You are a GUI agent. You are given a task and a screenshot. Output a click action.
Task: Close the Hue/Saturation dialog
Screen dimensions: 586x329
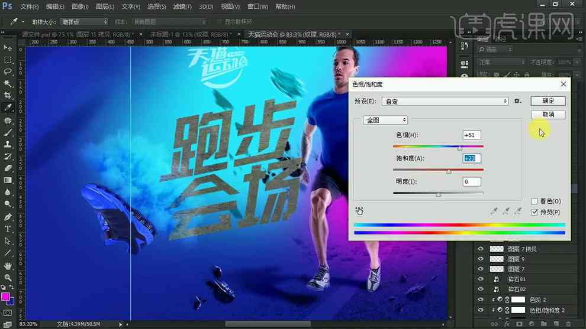(x=564, y=84)
